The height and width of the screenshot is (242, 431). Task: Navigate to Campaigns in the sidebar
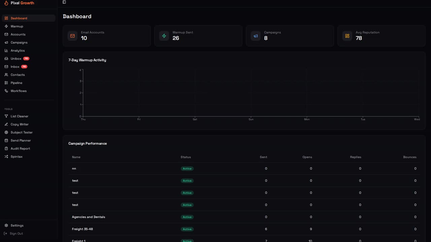[29, 42]
